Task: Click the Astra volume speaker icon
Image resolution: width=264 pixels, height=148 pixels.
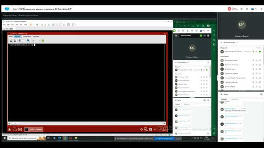Action: pos(141,129)
